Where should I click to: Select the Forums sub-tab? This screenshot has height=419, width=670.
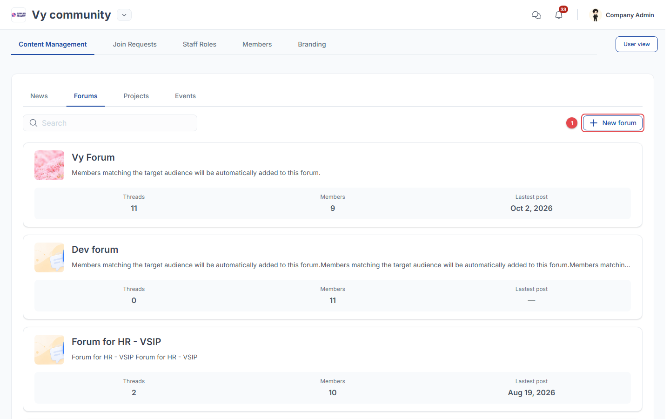pyautogui.click(x=86, y=96)
